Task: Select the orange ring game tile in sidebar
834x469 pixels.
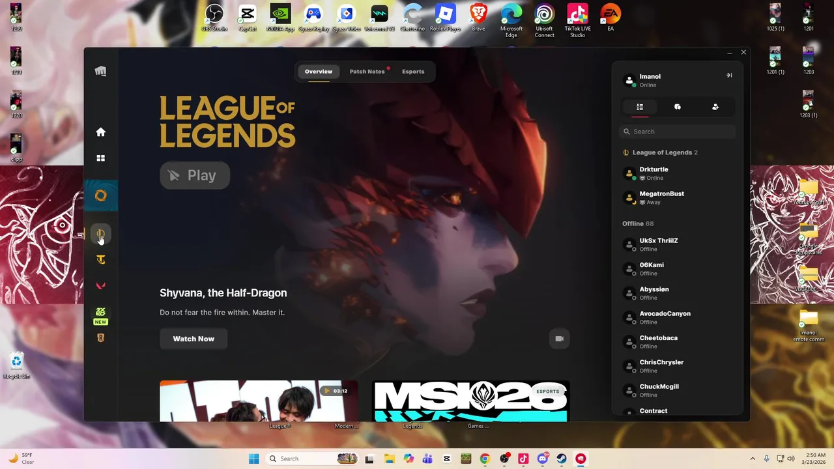Action: point(100,195)
